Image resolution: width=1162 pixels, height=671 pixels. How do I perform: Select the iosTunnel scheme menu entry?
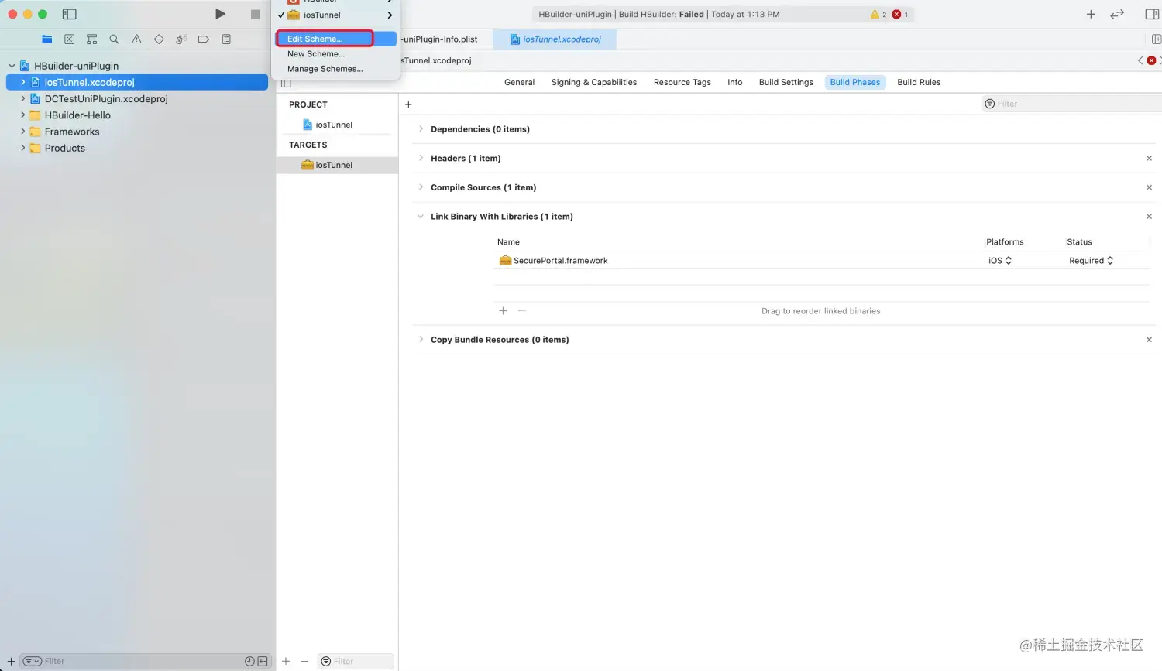click(336, 15)
